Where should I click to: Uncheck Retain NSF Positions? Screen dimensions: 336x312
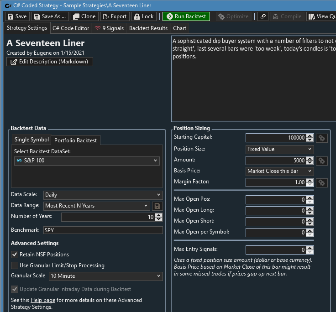tap(15, 255)
